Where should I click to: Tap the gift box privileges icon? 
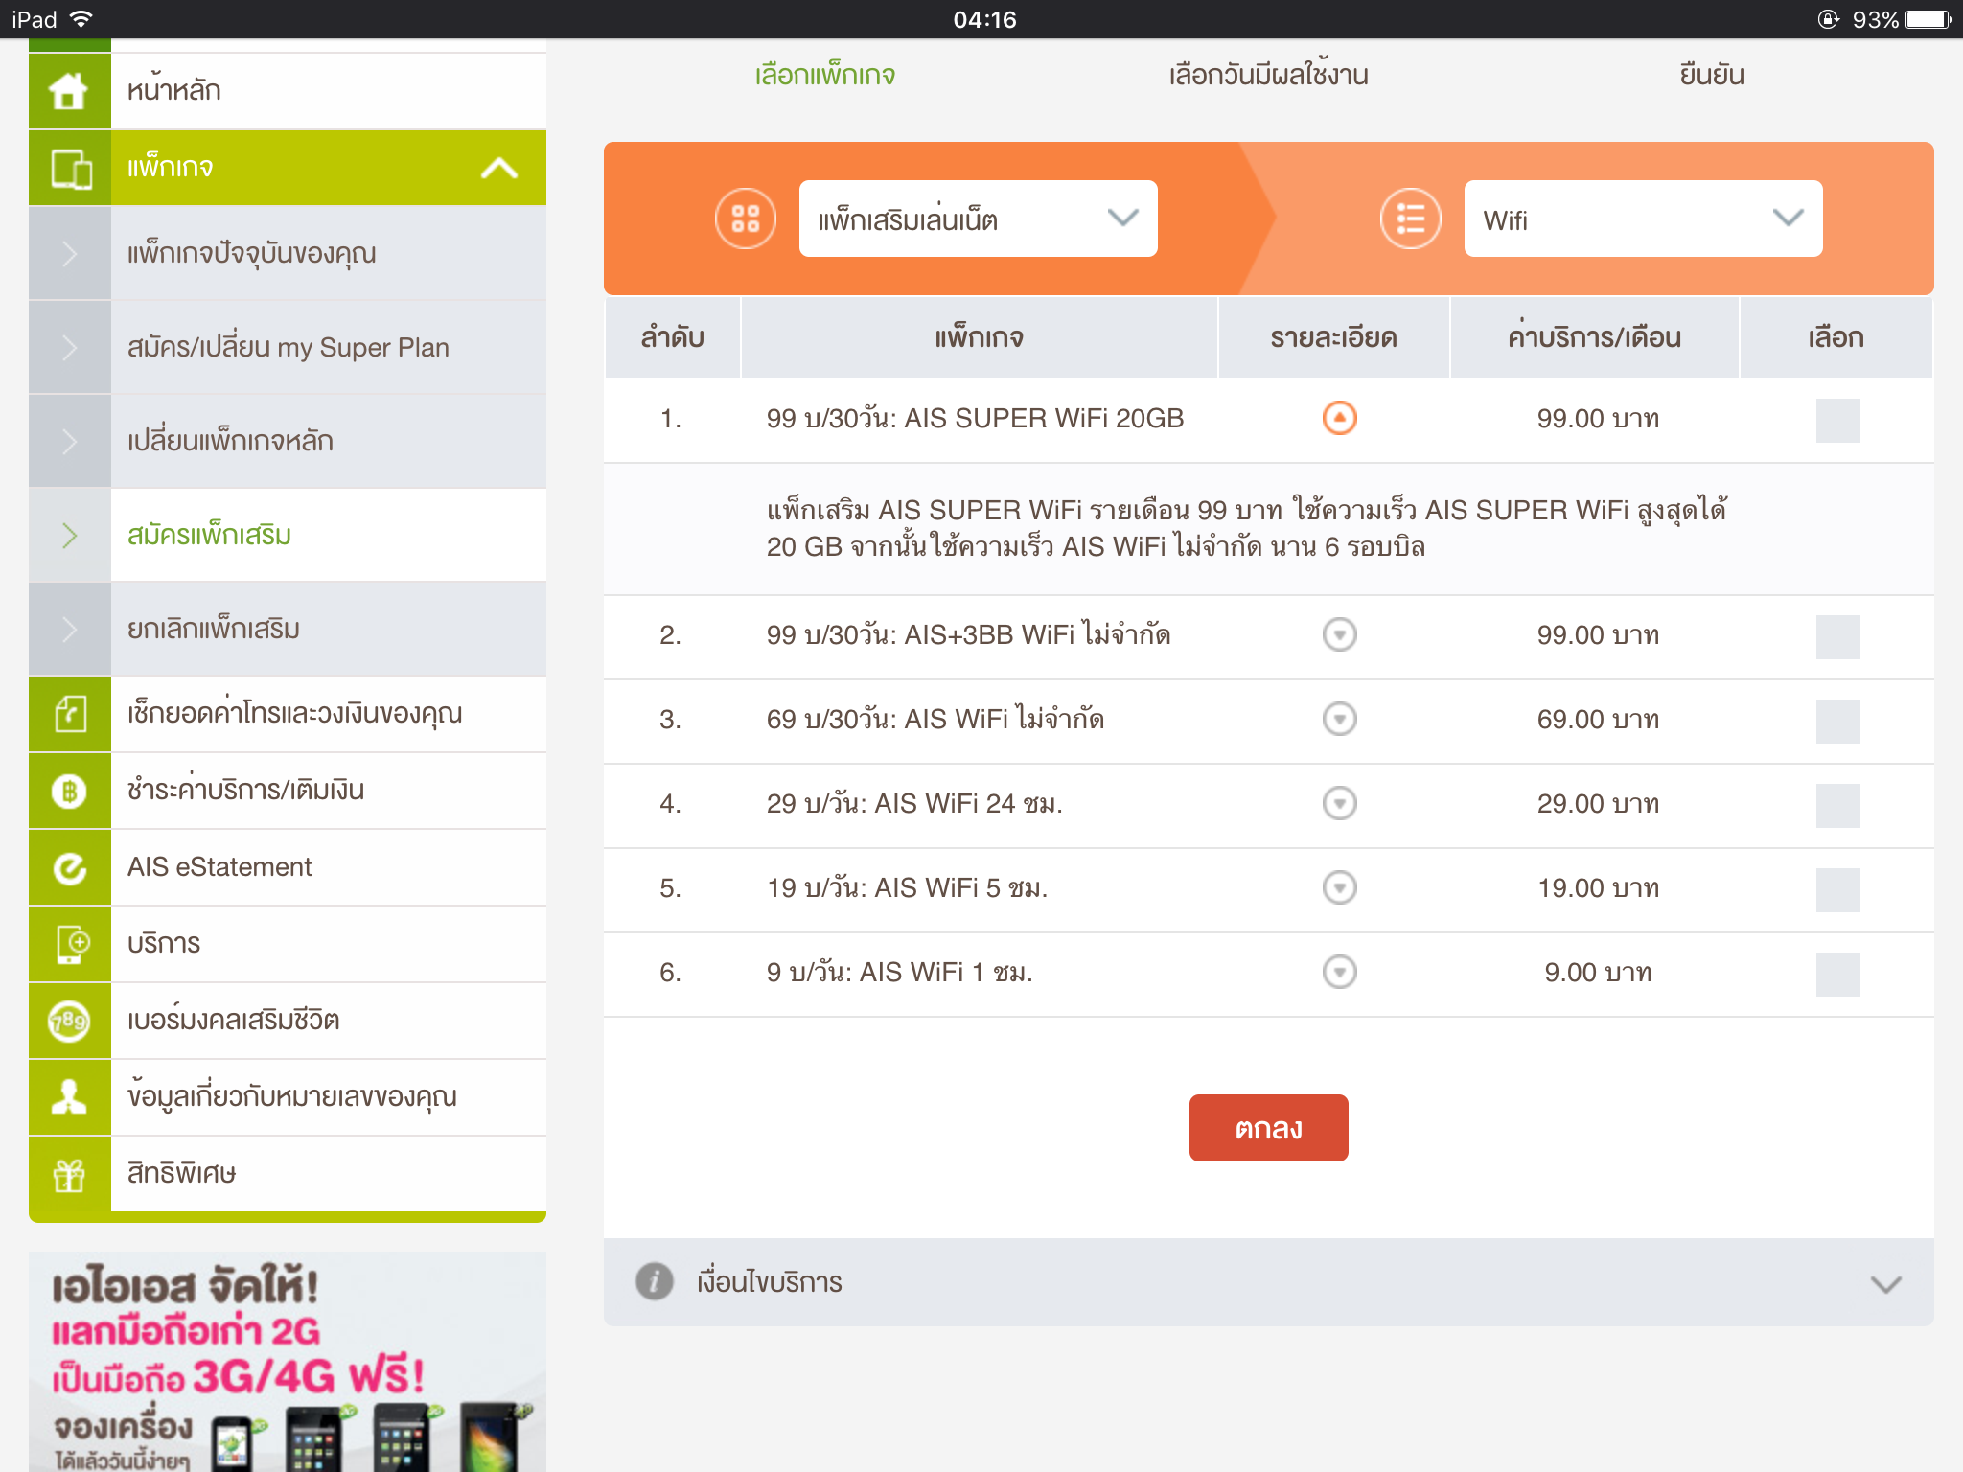[x=69, y=1174]
